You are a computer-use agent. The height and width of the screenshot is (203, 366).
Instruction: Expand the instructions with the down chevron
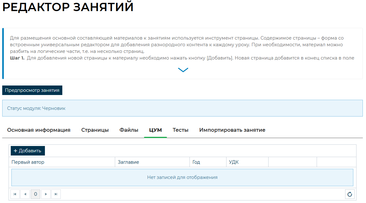(183, 70)
